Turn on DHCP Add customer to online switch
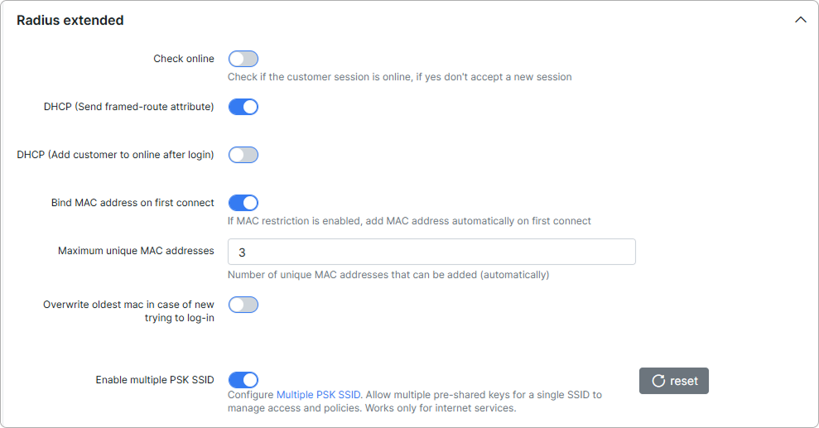 pos(243,155)
